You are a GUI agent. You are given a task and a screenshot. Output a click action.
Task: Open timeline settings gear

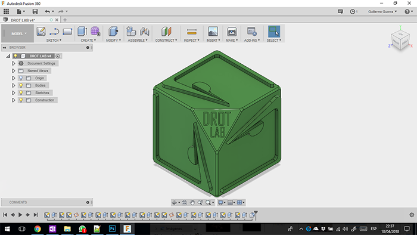tap(412, 215)
